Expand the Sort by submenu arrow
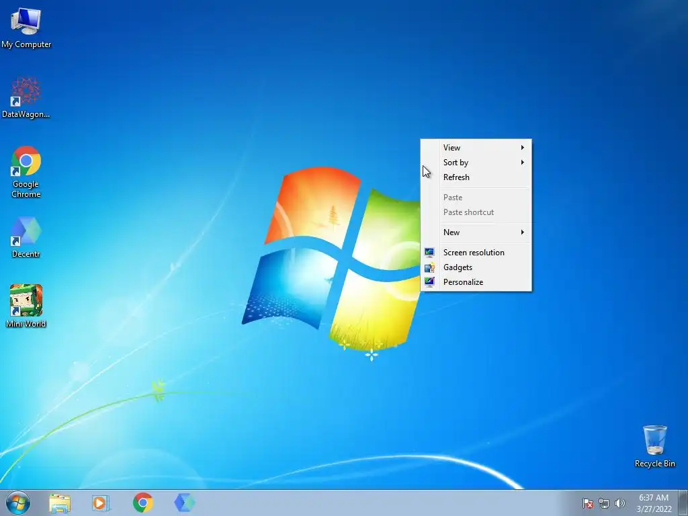Screen dimensions: 688x516 coord(523,163)
